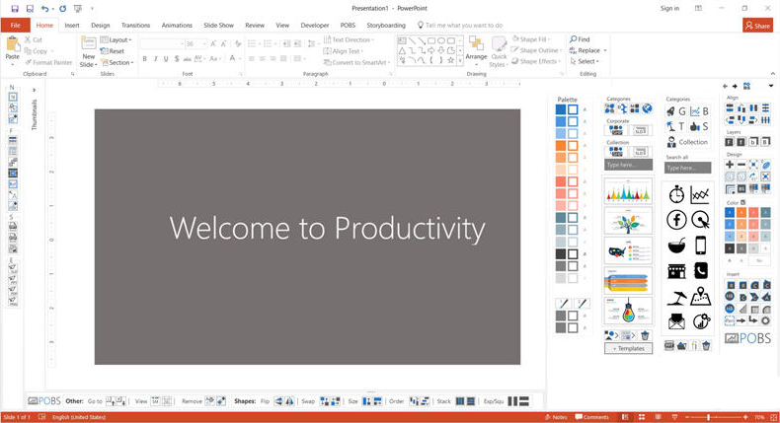Click the Share button
This screenshot has width=780, height=423.
[757, 26]
